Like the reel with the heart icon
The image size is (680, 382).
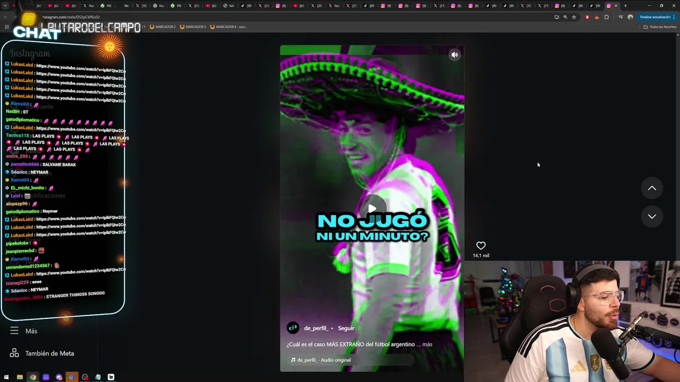point(481,246)
